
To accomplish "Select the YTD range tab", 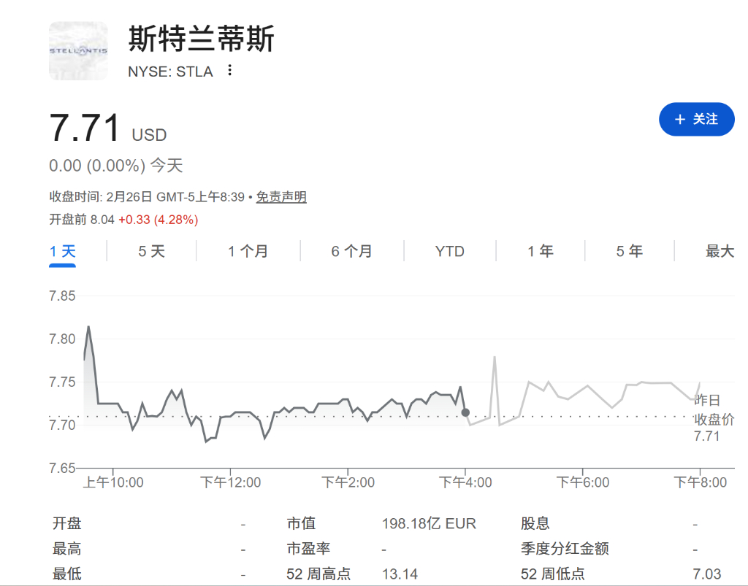I will click(449, 251).
